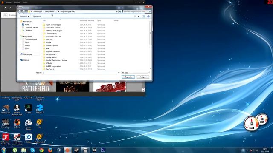Click the Mégse button
The height and width of the screenshot is (153, 273).
143,77
